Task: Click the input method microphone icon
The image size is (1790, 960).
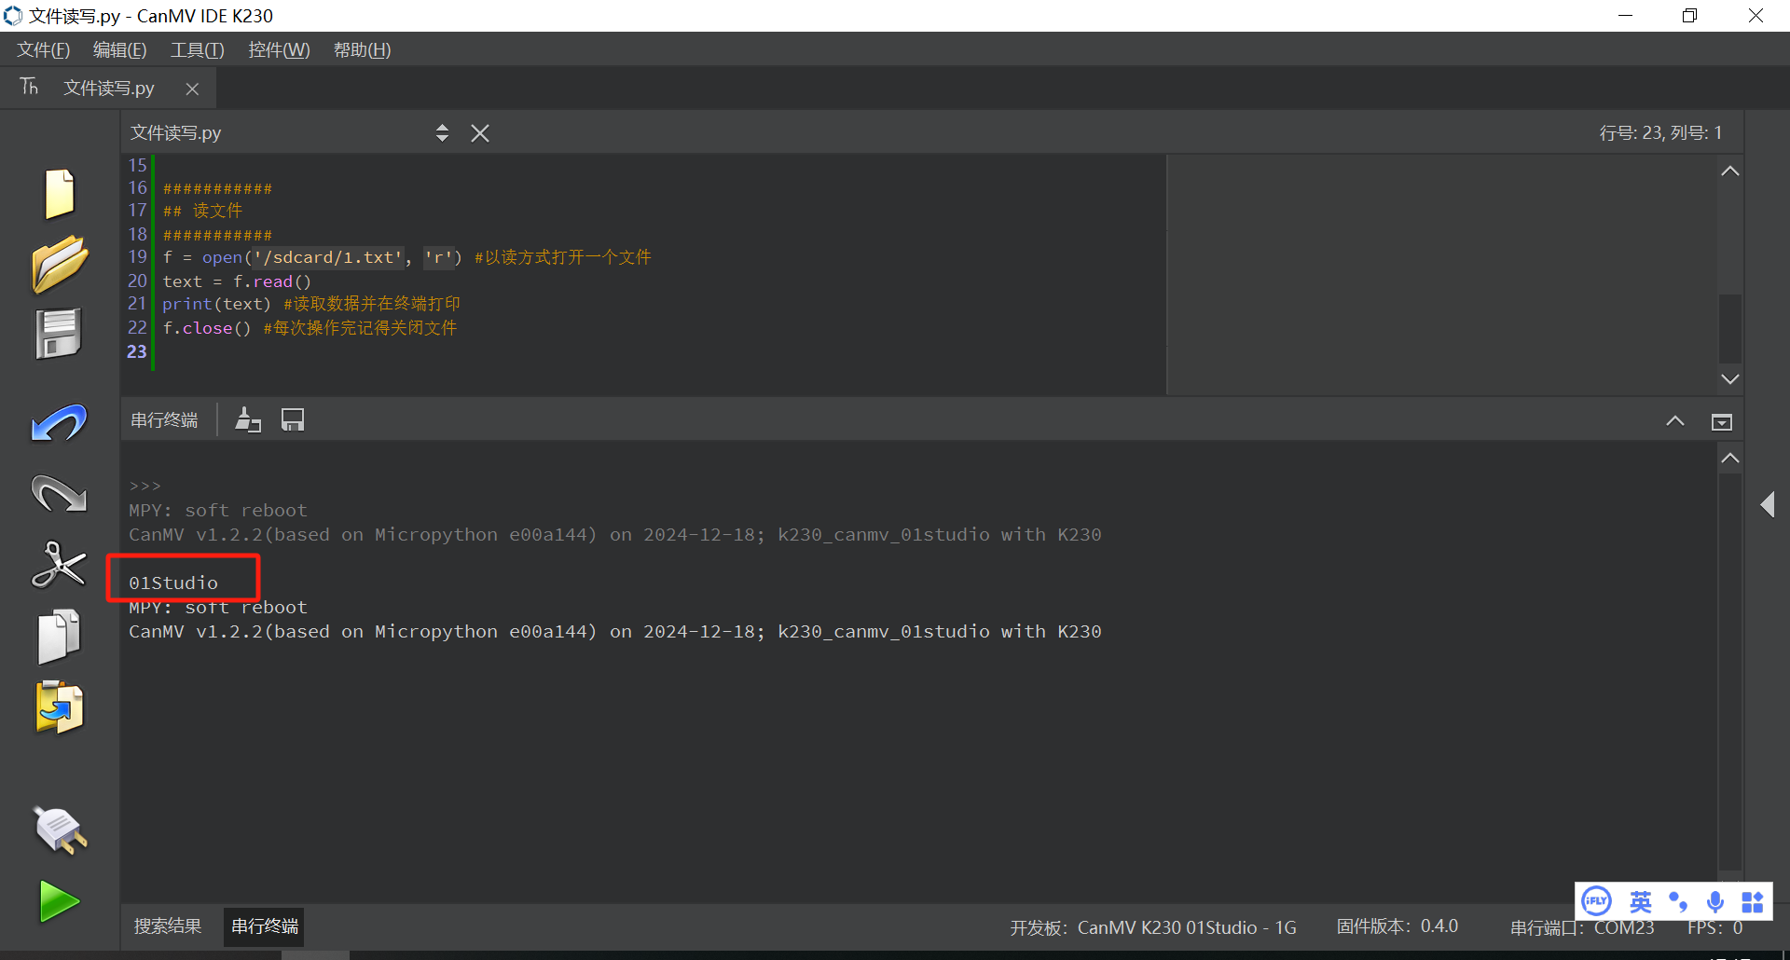Action: coord(1714,901)
